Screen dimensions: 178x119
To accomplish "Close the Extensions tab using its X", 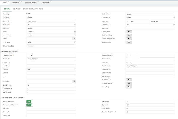I will [x=21, y=1].
